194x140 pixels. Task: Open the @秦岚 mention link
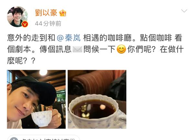click(69, 38)
